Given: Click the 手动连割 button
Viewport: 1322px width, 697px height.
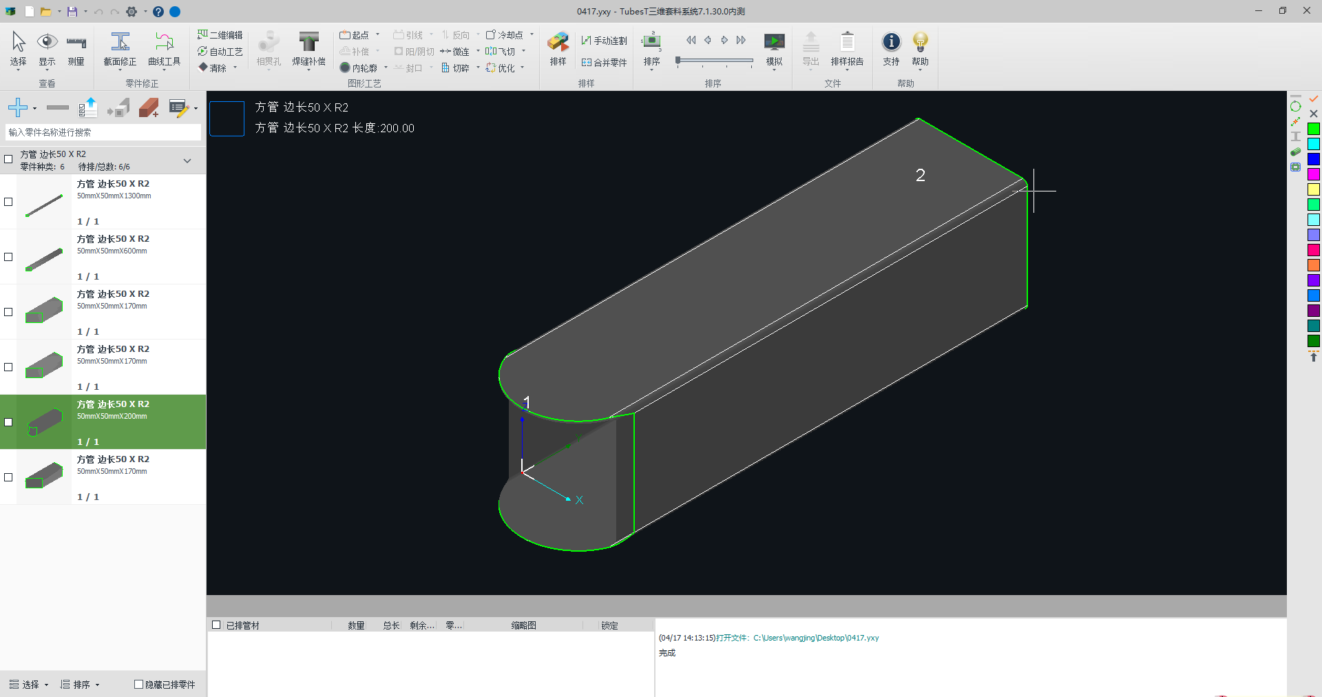Looking at the screenshot, I should tap(604, 41).
